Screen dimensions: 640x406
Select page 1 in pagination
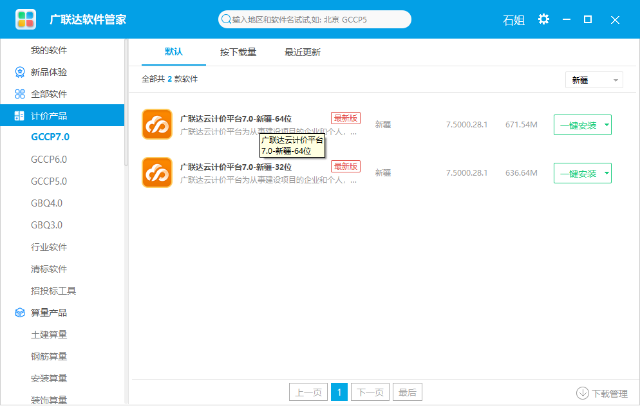point(339,391)
